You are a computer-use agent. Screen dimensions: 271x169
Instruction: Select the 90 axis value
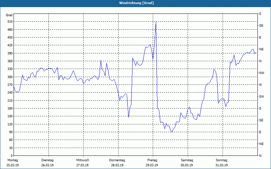[11, 132]
